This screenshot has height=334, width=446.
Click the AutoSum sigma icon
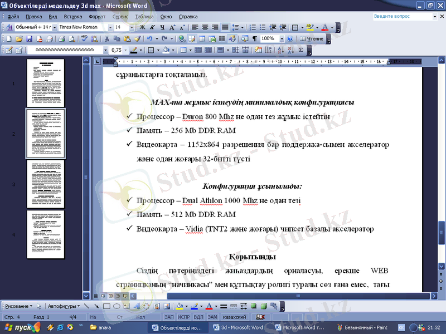[301, 50]
